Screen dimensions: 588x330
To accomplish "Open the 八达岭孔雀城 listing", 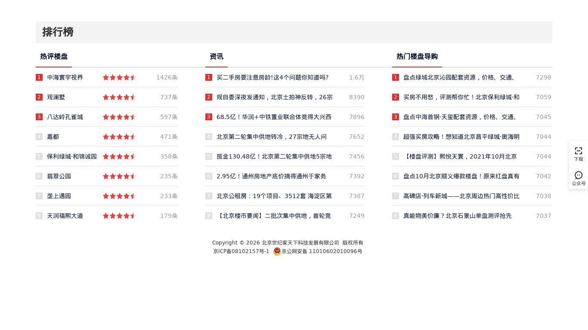I will tap(65, 117).
